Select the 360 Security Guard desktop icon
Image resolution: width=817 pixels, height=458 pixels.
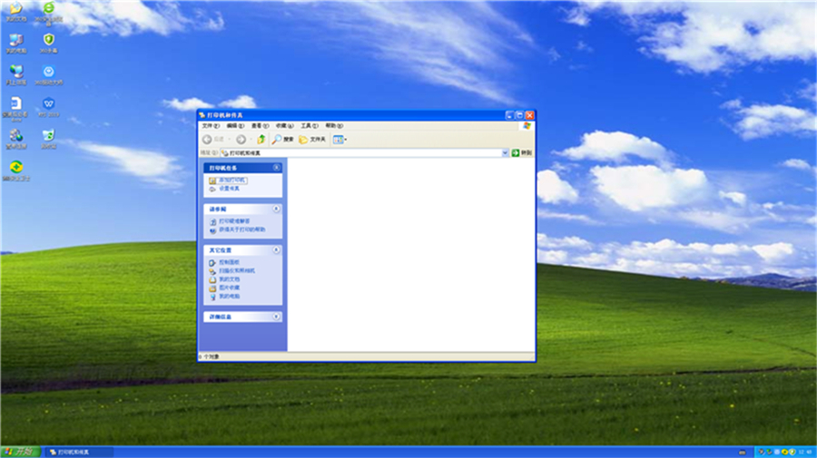pyautogui.click(x=16, y=171)
